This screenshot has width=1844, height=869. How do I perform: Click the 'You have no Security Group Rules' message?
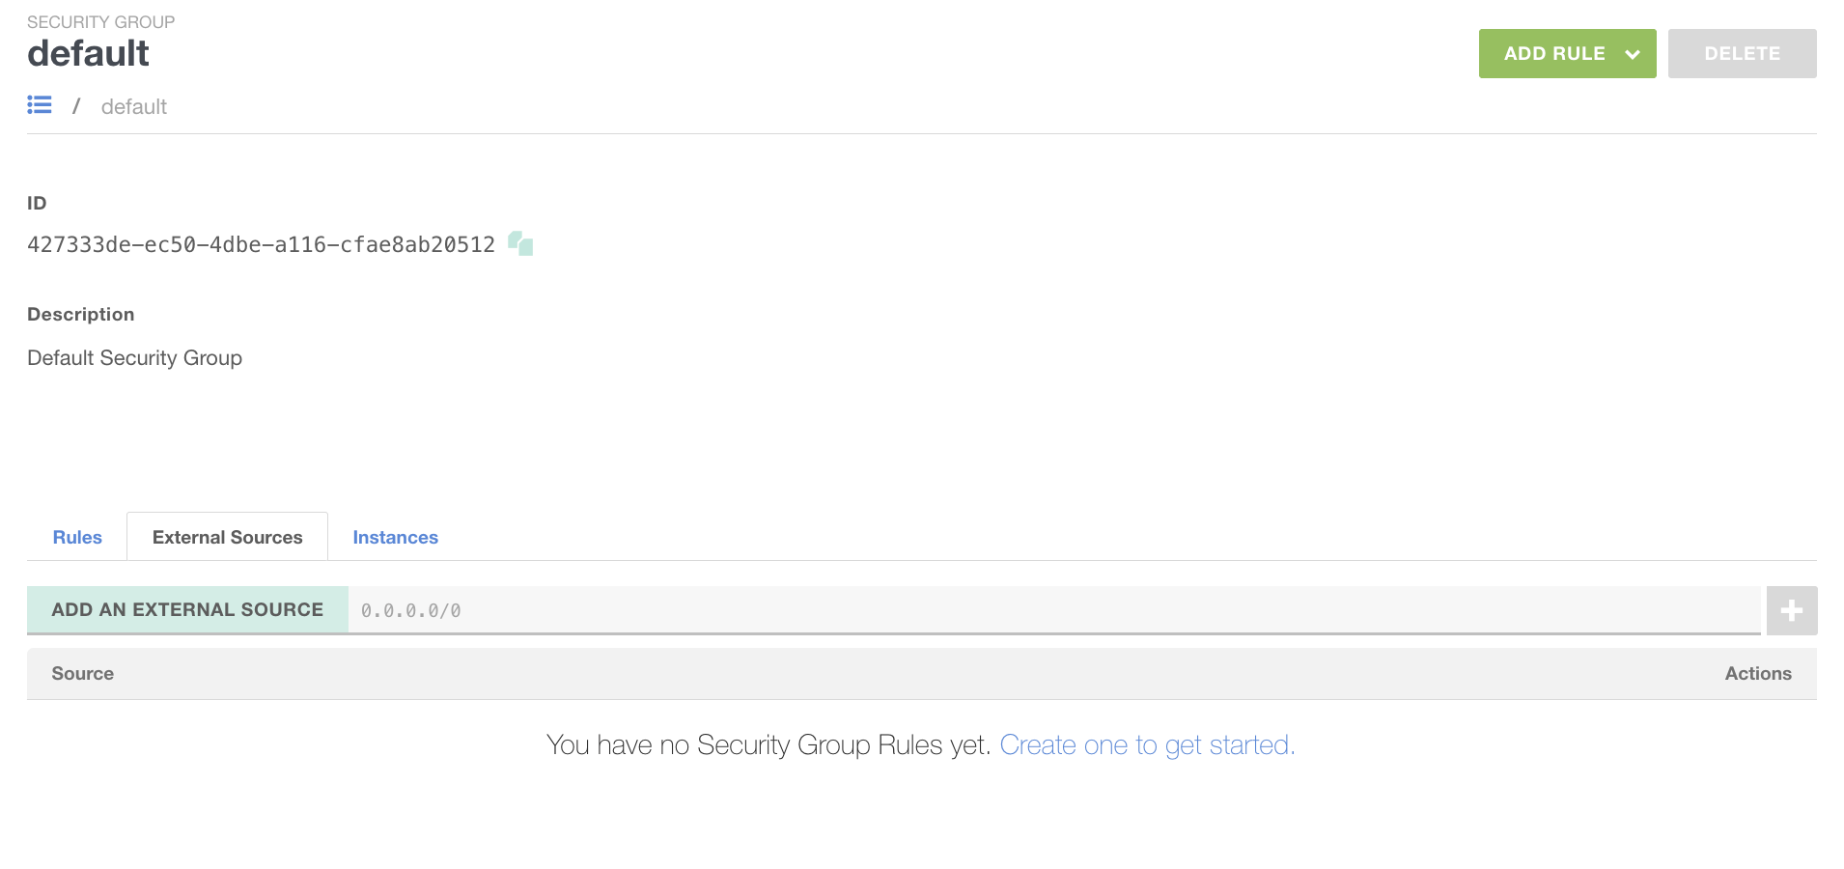click(768, 745)
